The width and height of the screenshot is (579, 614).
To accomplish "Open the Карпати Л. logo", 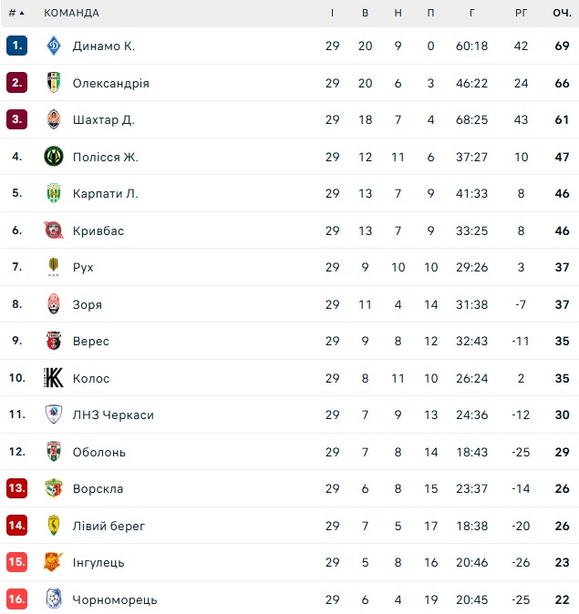I will (54, 193).
